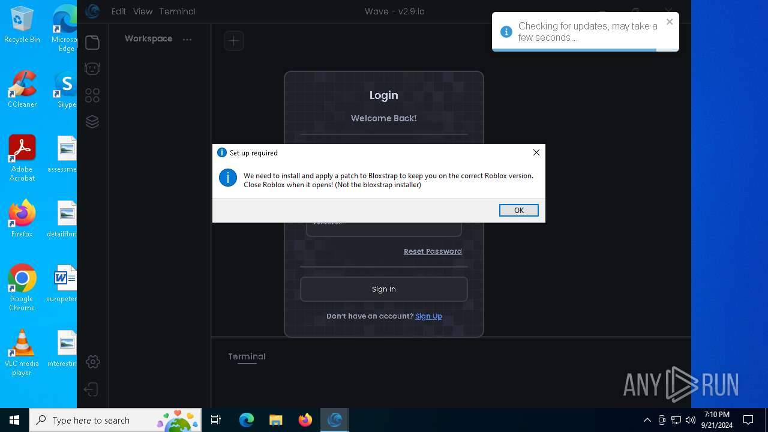Open the Adobe Acrobat desktop shortcut
This screenshot has width=768, height=432.
22,158
